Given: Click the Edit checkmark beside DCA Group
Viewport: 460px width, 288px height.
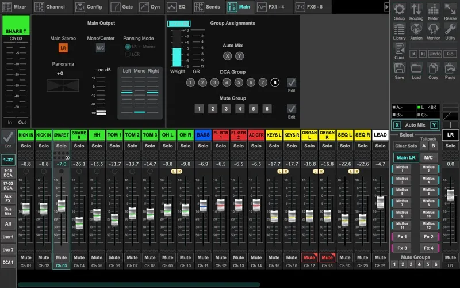Looking at the screenshot, I should pyautogui.click(x=292, y=82).
